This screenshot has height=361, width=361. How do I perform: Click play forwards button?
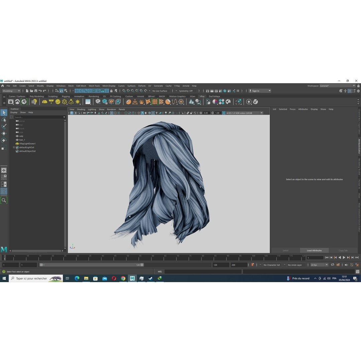(x=344, y=258)
